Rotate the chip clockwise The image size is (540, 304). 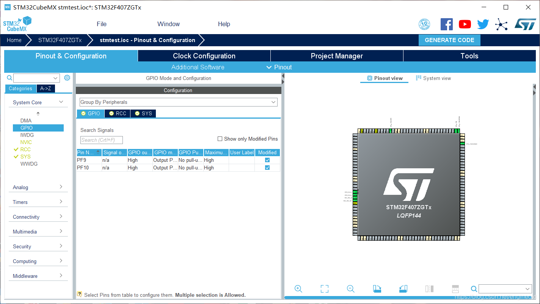tap(377, 289)
